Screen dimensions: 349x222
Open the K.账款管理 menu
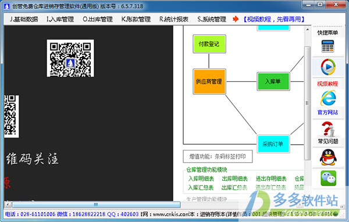[136, 19]
